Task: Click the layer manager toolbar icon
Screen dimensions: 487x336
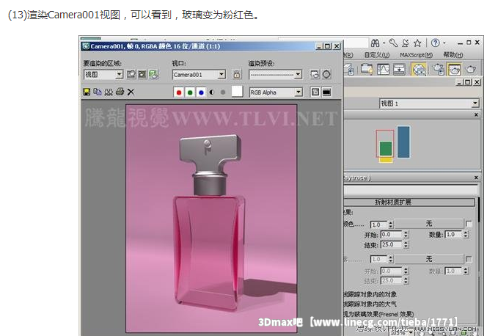Action: pyautogui.click(x=349, y=69)
